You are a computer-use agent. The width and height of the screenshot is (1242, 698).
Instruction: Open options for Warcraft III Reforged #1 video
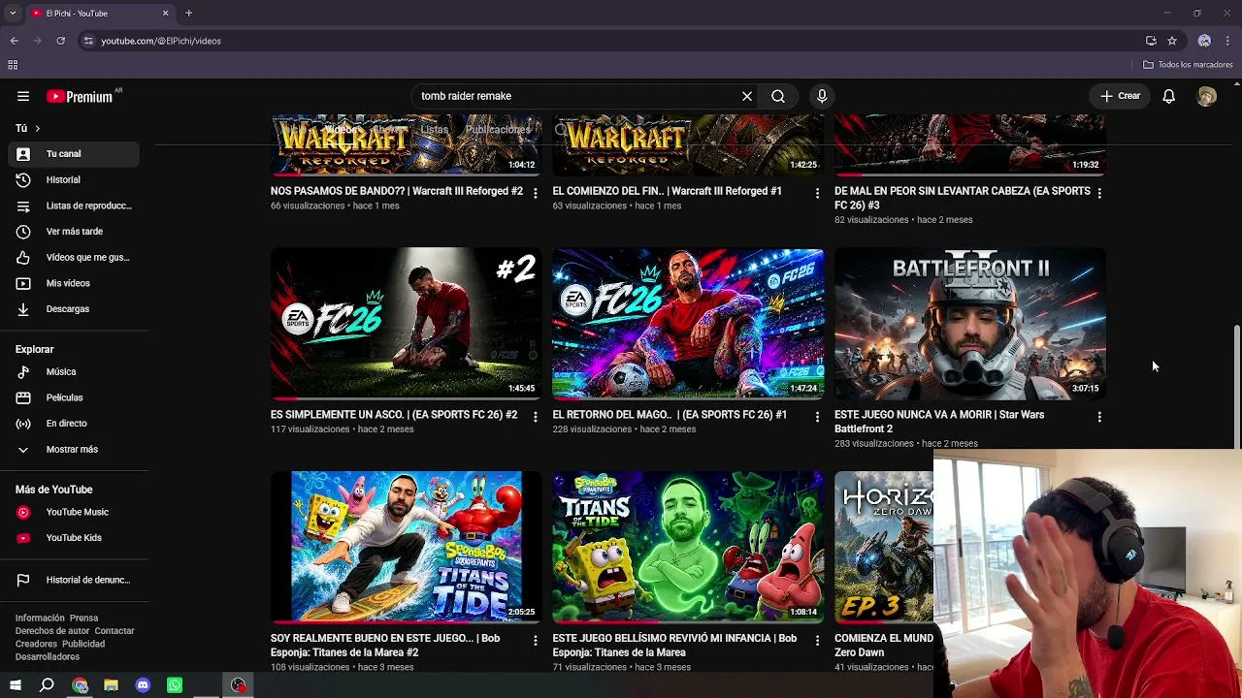click(x=817, y=193)
